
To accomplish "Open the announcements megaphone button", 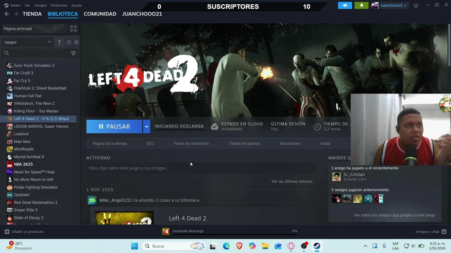I will (345, 5).
